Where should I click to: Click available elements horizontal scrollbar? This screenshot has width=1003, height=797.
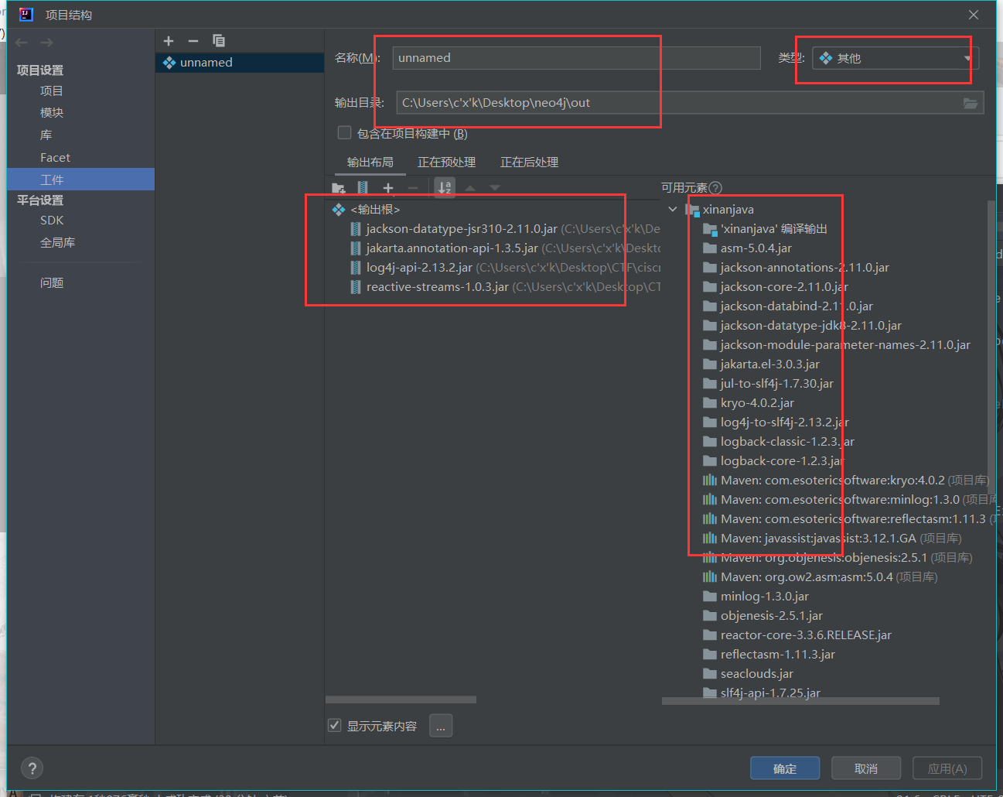[800, 701]
